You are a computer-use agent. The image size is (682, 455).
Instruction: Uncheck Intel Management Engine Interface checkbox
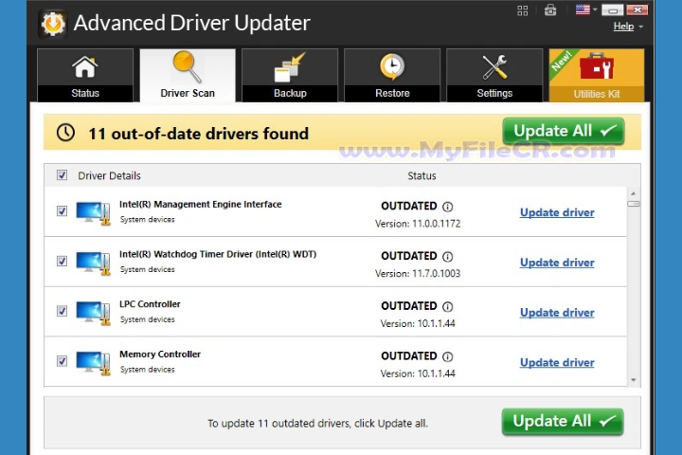tap(62, 211)
